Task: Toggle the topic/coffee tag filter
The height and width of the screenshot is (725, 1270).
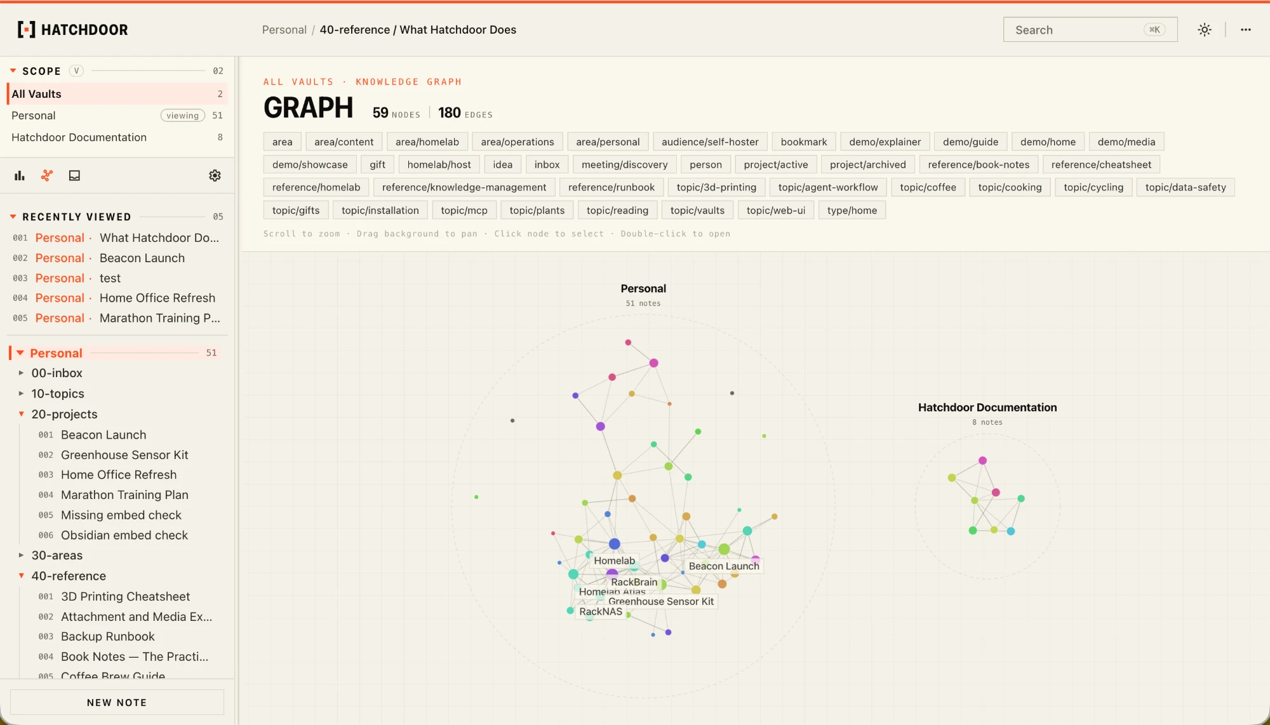Action: [x=928, y=187]
